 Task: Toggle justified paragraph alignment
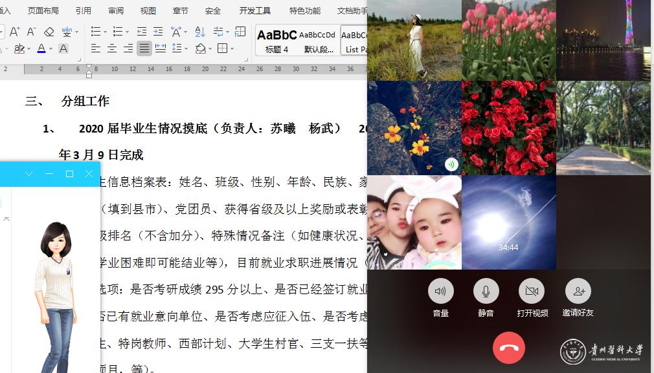(x=144, y=48)
